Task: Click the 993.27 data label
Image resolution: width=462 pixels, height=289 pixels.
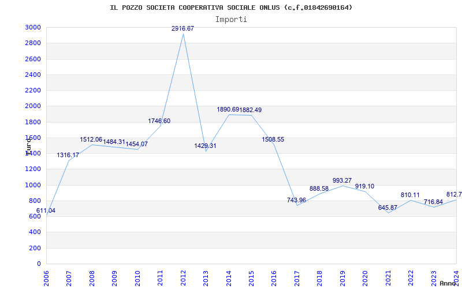Action: pyautogui.click(x=342, y=180)
